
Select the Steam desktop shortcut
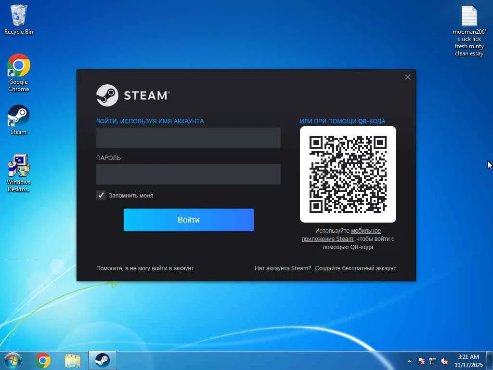[x=19, y=120]
